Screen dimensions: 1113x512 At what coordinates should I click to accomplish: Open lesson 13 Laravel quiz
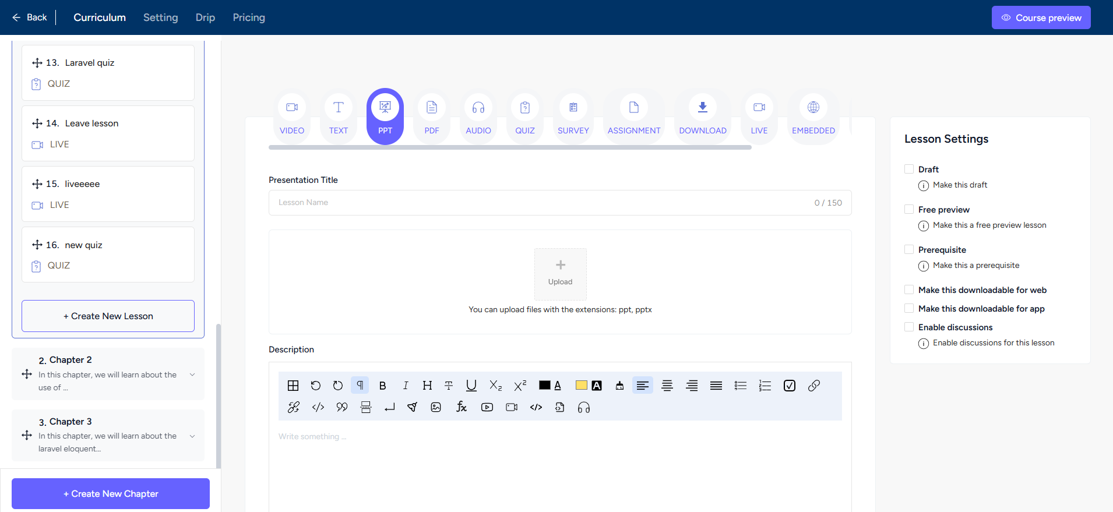click(x=108, y=73)
